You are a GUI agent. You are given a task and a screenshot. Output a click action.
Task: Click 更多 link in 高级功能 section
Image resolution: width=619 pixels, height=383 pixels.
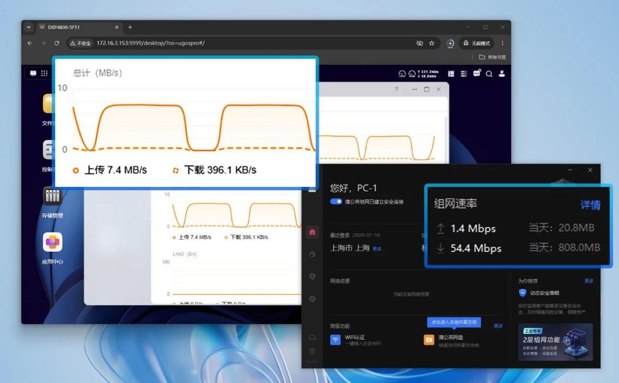click(x=498, y=326)
